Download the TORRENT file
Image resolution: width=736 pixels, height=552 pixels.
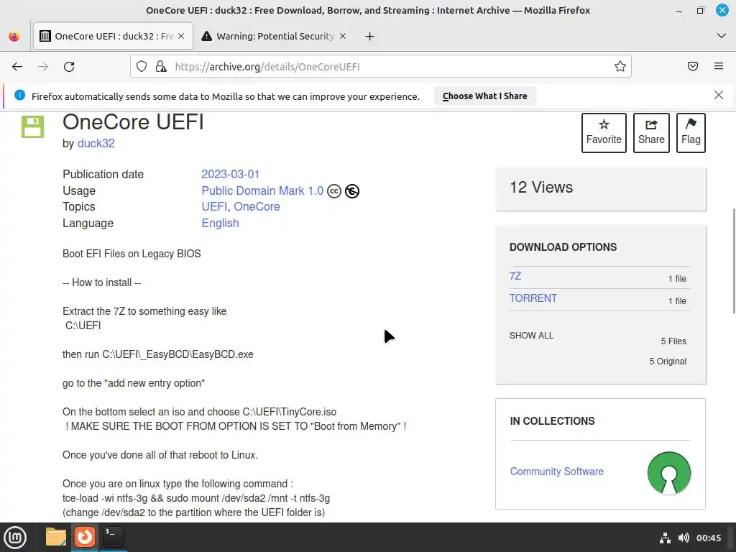(533, 298)
